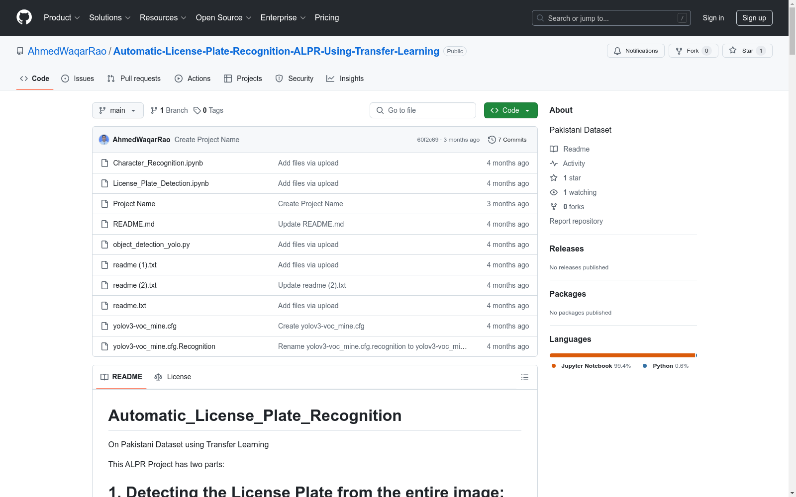The image size is (796, 497).
Task: Click the star icon beside 1 star
Action: (x=554, y=178)
